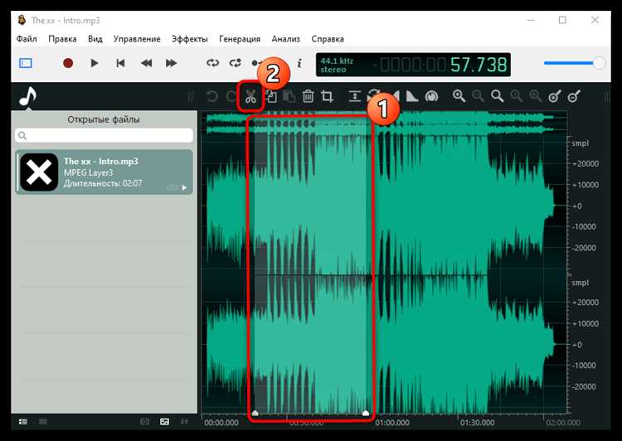Click the right selection boundary marker

366,413
